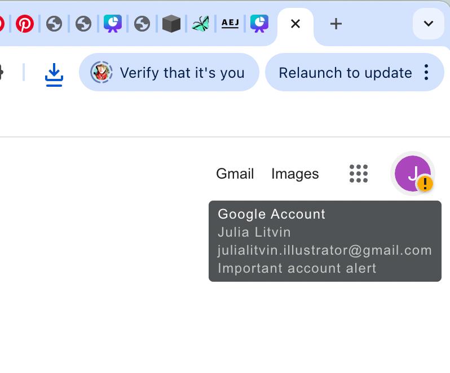Open purple chart tab between globe tabs
The width and height of the screenshot is (450, 373).
tap(113, 24)
